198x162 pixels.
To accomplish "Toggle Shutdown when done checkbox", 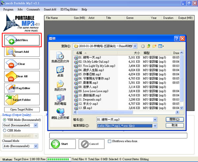I will click(x=110, y=141).
